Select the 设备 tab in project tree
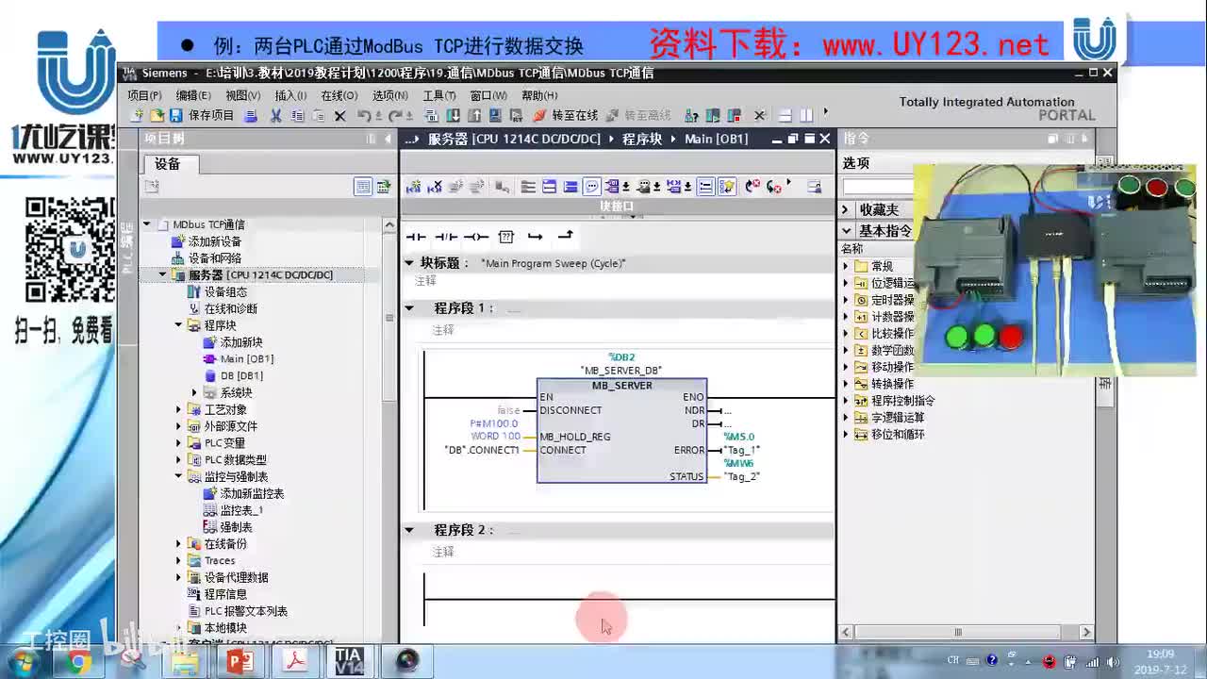Viewport: 1207px width, 679px height. [x=167, y=163]
